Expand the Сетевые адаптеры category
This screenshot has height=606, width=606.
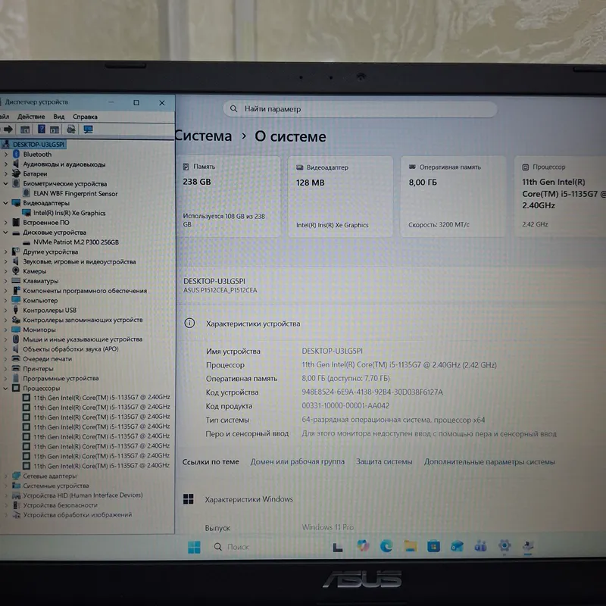[6, 476]
